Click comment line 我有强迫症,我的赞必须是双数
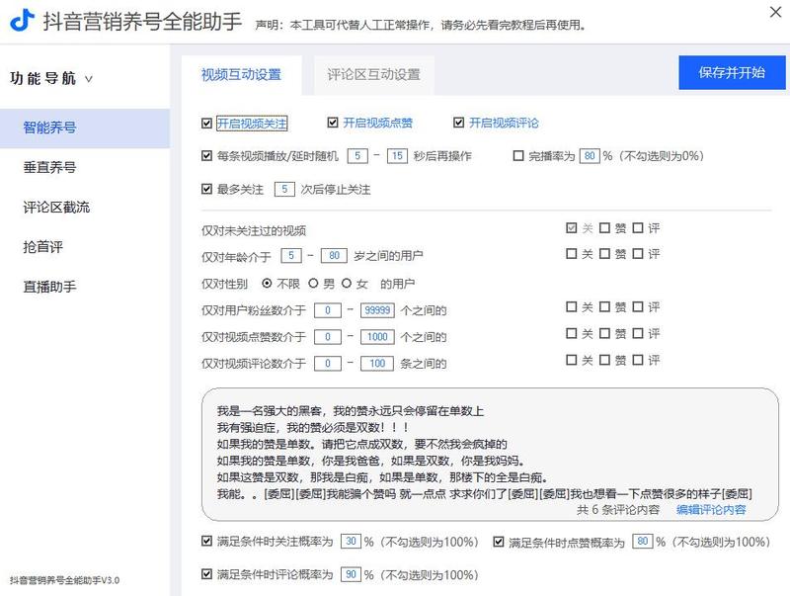Viewport: 790px width, 596px height. coord(313,428)
